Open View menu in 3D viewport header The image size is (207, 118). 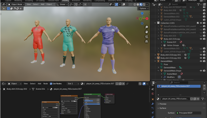29,5
